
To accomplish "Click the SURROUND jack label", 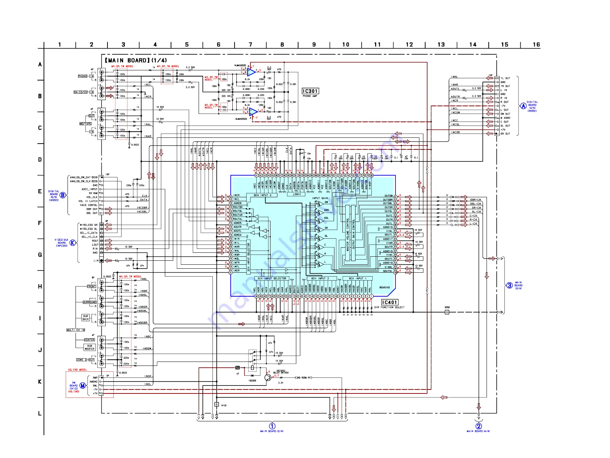I will [89, 302].
